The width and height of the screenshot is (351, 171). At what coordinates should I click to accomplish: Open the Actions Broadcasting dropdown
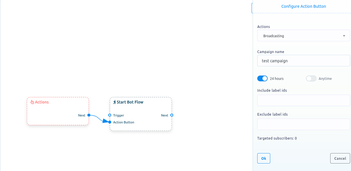303,36
